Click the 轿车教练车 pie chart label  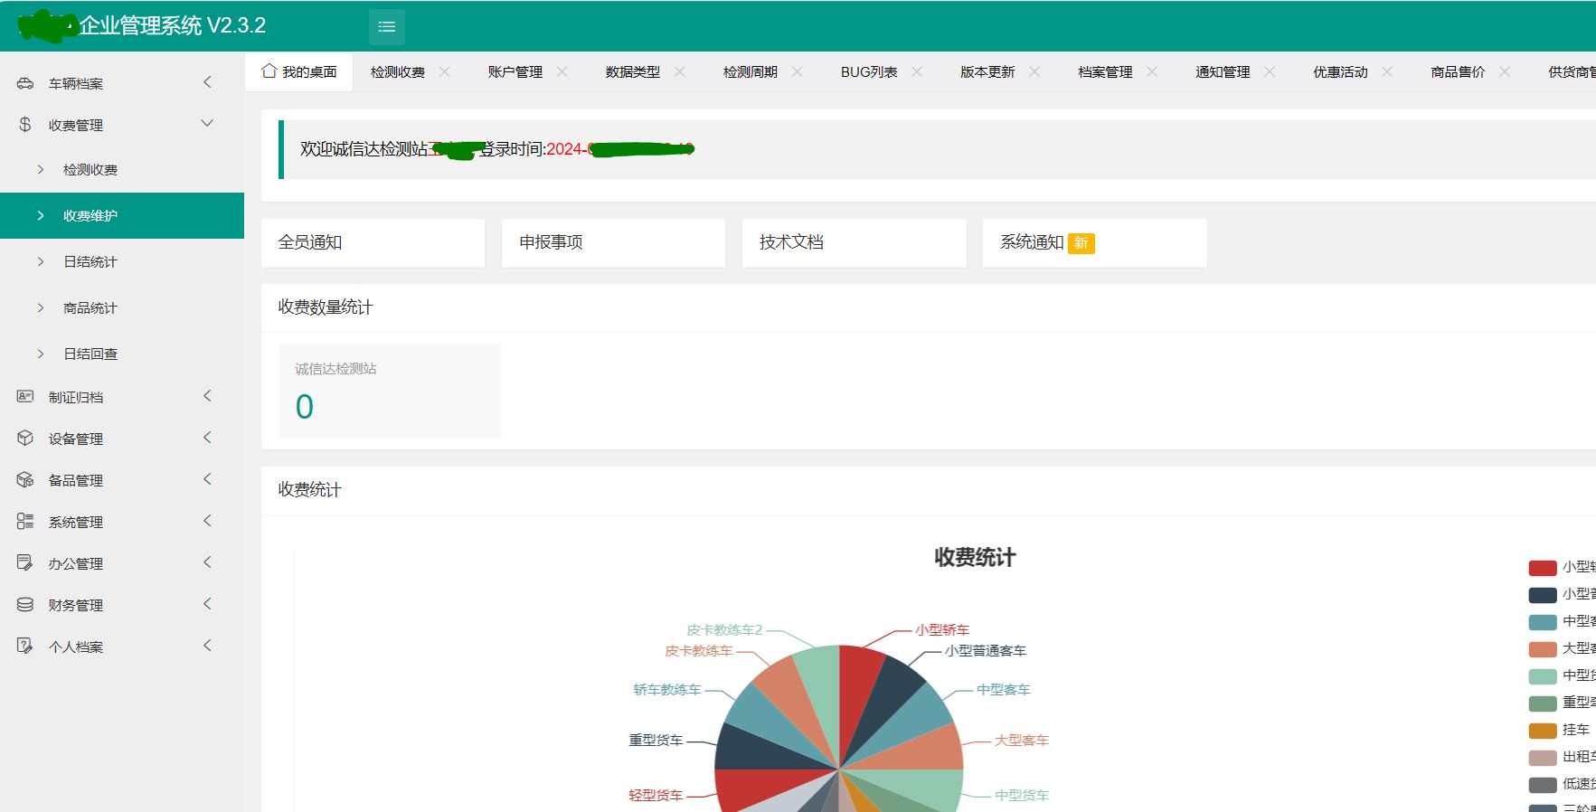667,689
